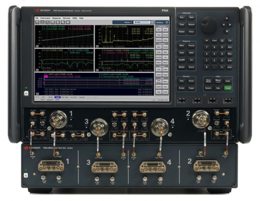Screen dimensions: 260x201
Task: Click the on-screen Hardkeys Format softkey
Action: click(165, 47)
